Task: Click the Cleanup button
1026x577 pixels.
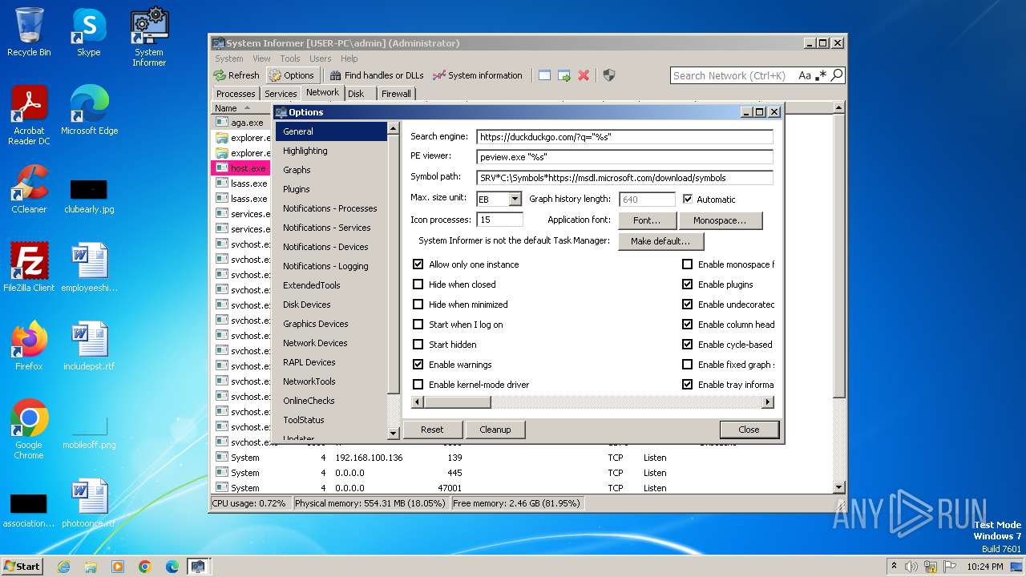Action: [495, 430]
